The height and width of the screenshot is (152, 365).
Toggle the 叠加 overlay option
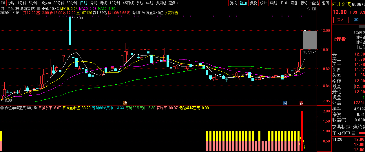tap(243, 3)
